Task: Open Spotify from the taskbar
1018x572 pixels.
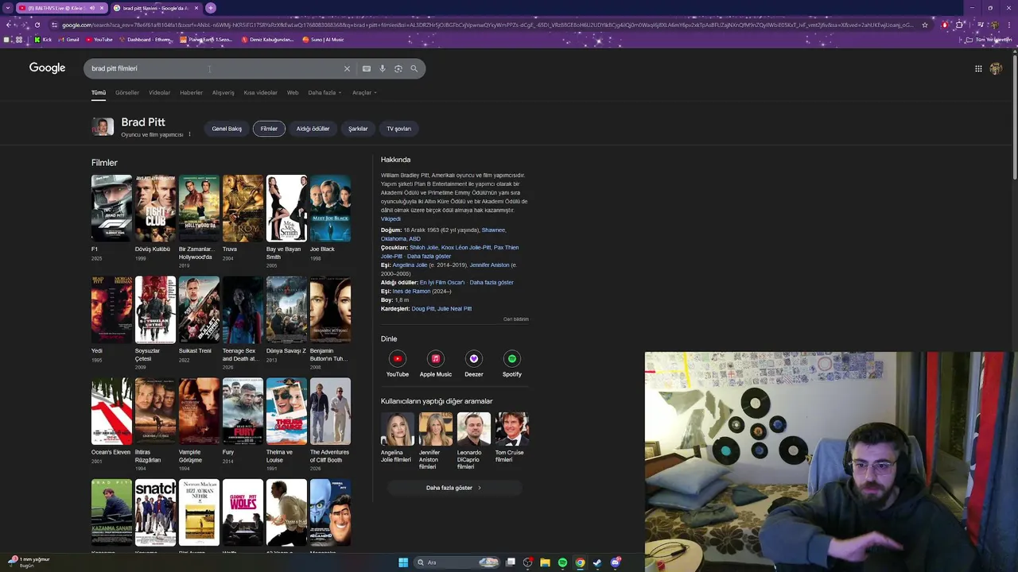Action: click(x=562, y=562)
